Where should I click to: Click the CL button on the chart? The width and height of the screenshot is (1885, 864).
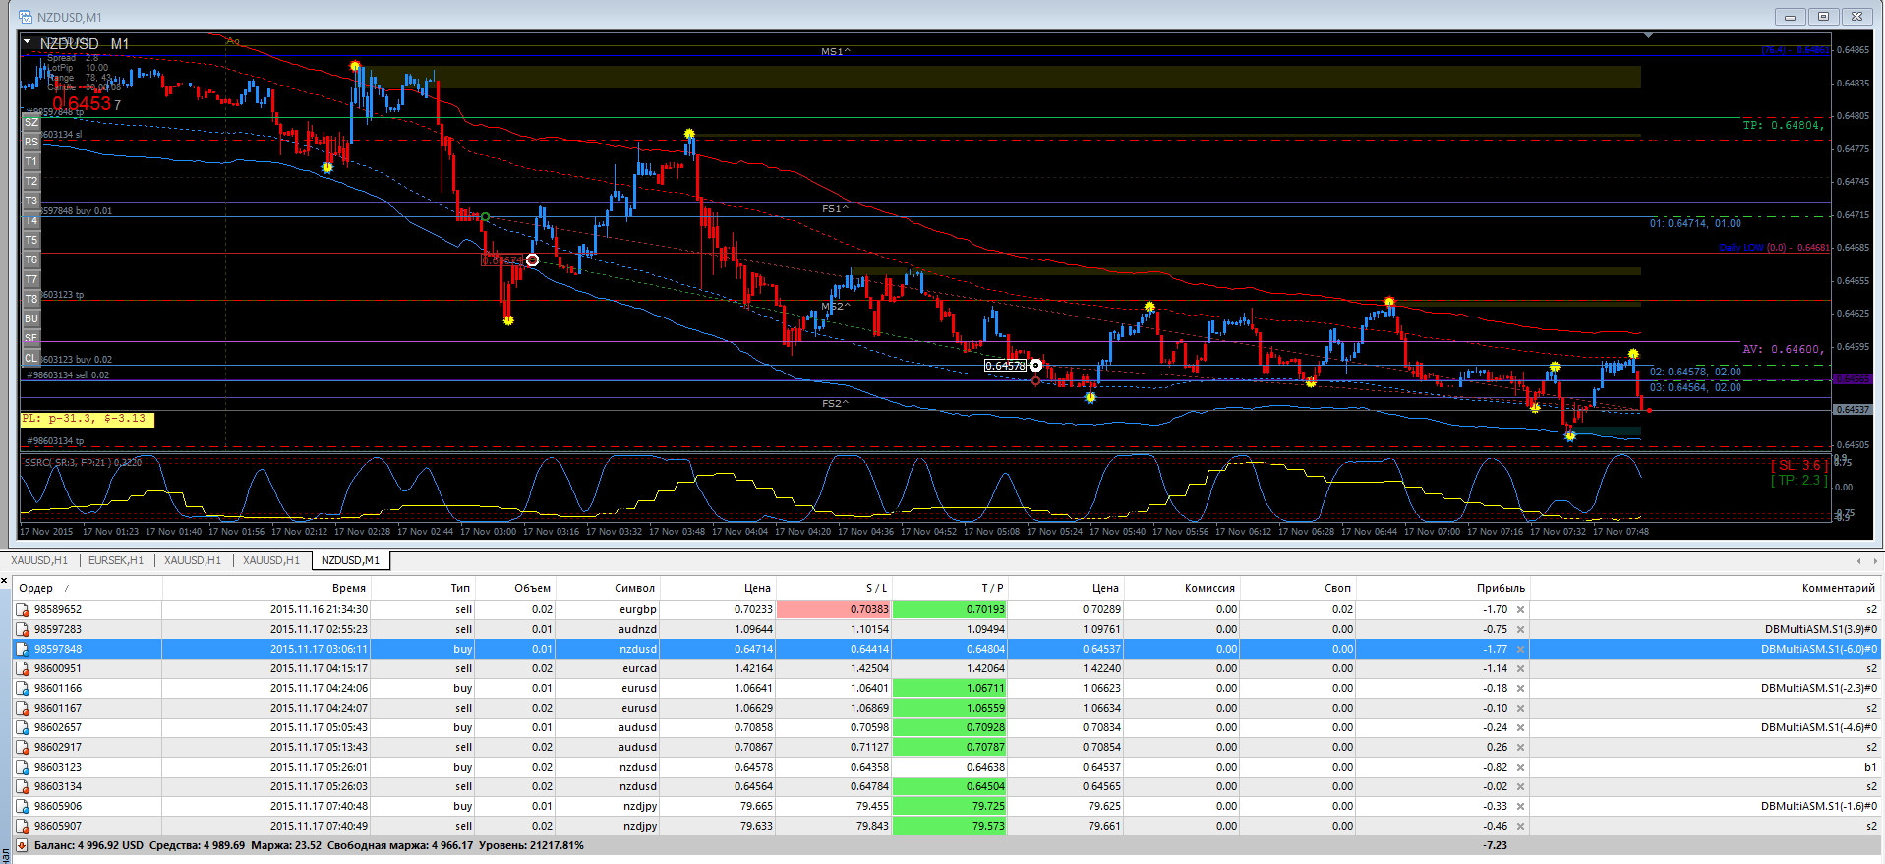31,359
